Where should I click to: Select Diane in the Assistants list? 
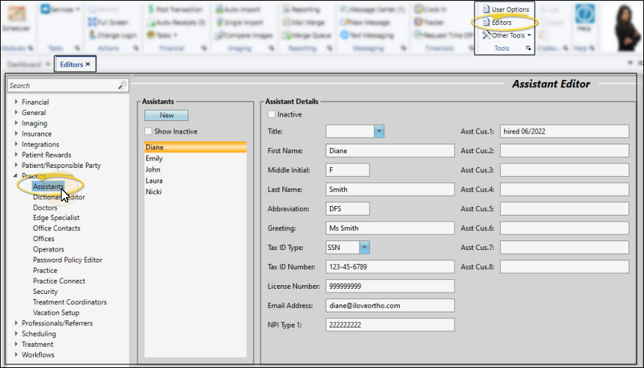point(196,147)
